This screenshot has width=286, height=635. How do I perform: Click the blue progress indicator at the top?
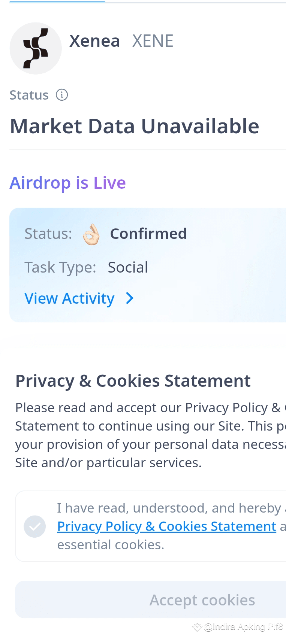56,2
